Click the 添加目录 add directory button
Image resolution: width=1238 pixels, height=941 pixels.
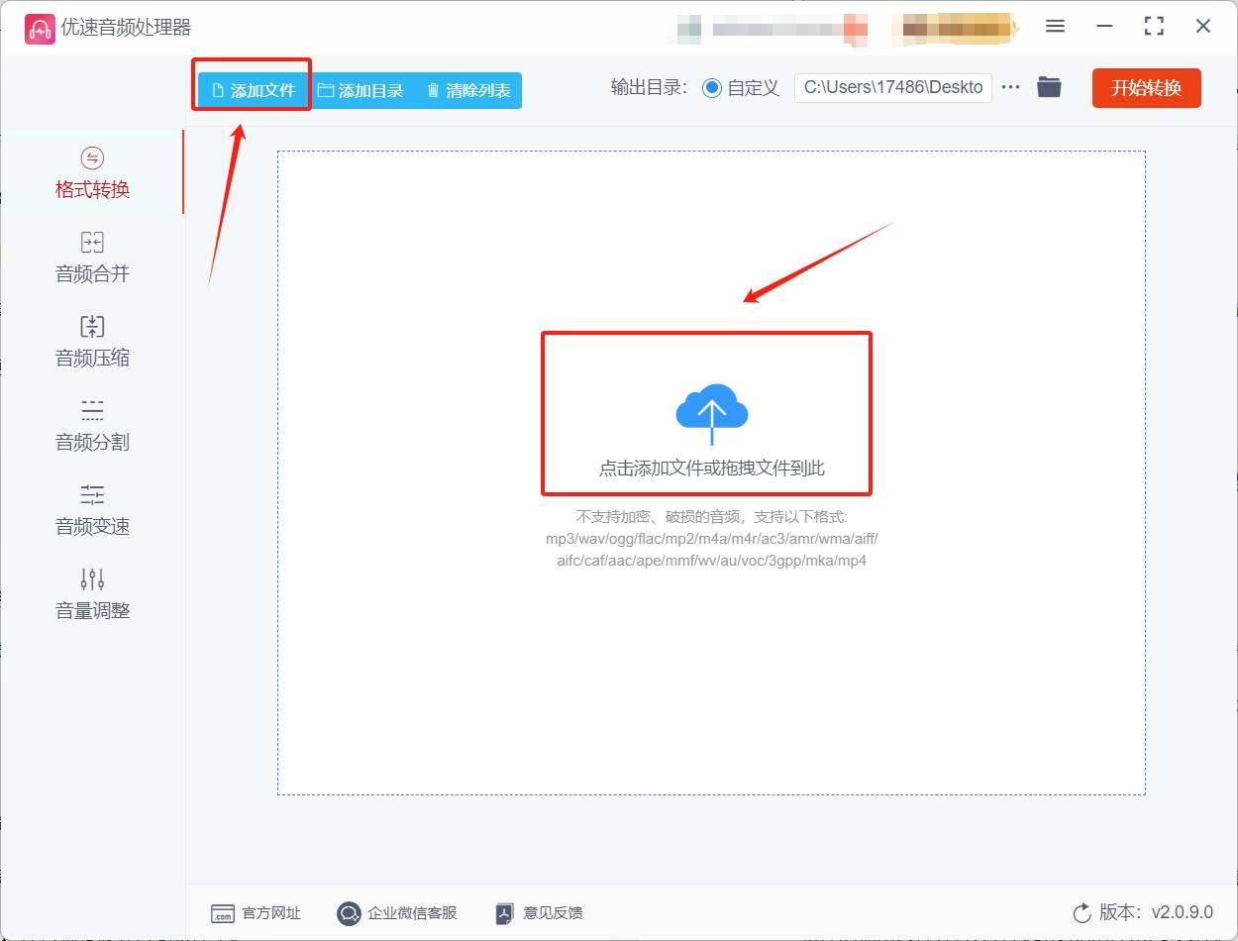pyautogui.click(x=362, y=88)
